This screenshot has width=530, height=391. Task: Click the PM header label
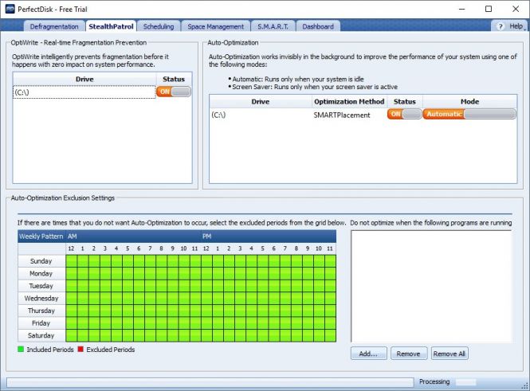click(207, 237)
